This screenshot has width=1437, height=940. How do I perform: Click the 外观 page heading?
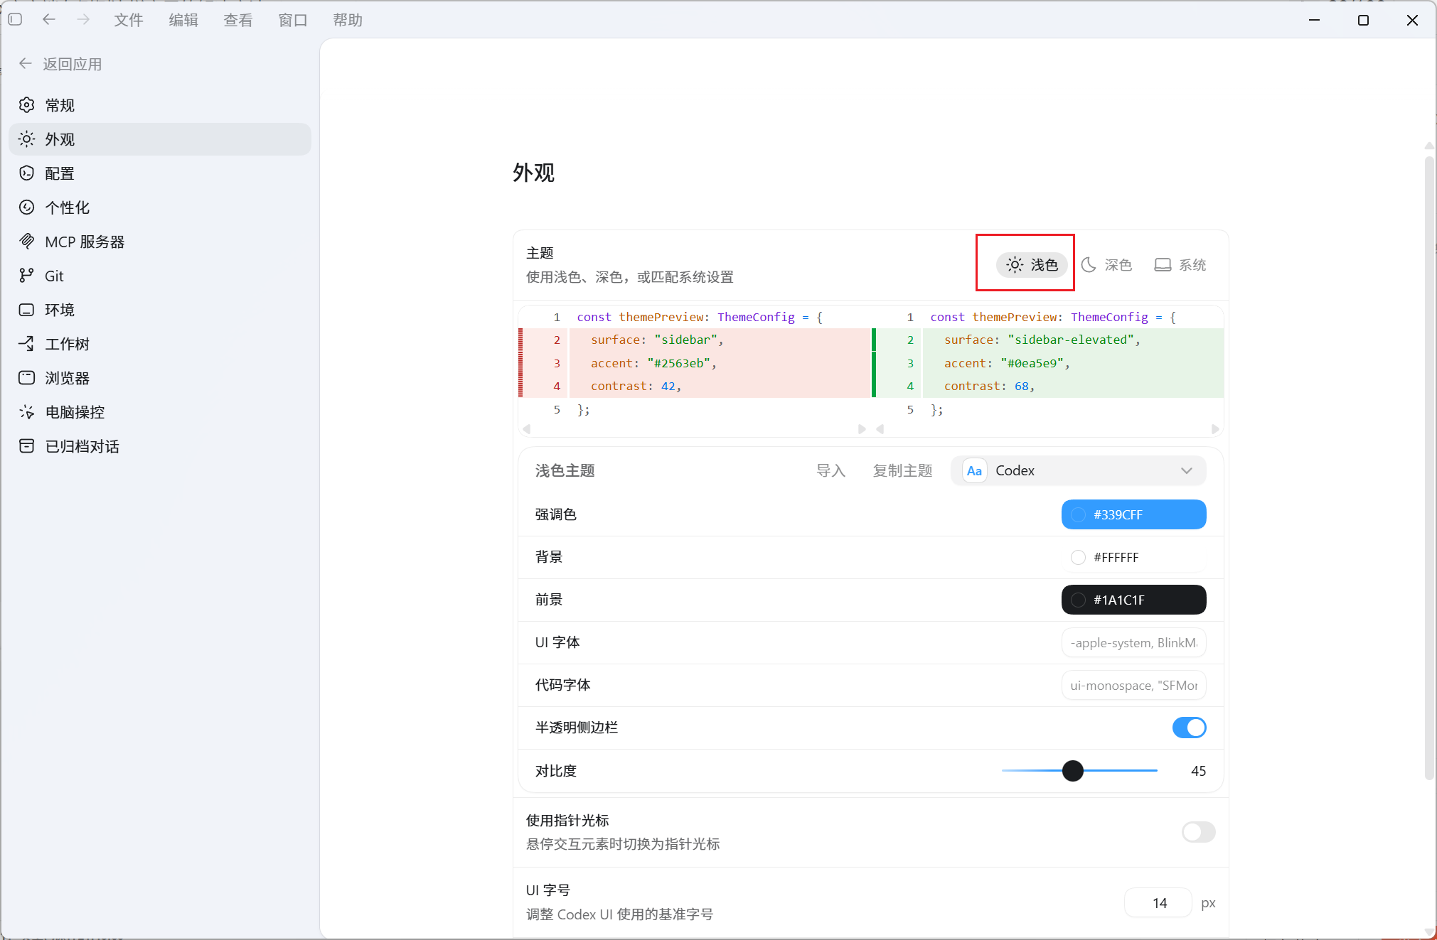click(x=533, y=173)
